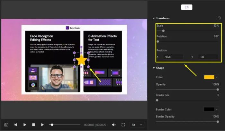This screenshot has width=225, height=131.
Task: Open the Border Color swatch
Action: [x=209, y=109]
